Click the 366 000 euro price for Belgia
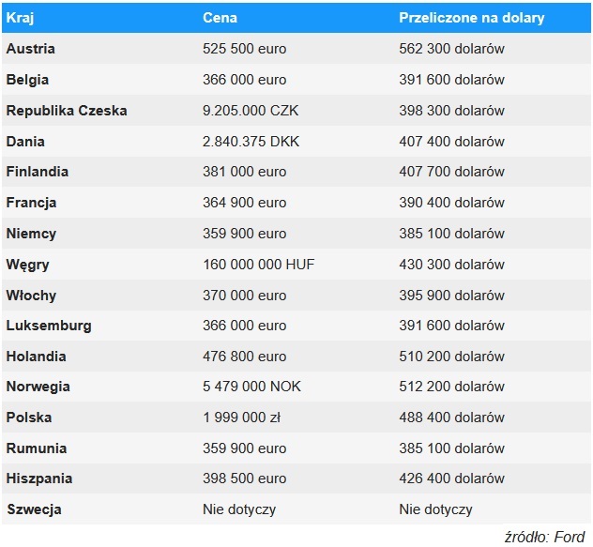This screenshot has width=593, height=547. pos(245,80)
